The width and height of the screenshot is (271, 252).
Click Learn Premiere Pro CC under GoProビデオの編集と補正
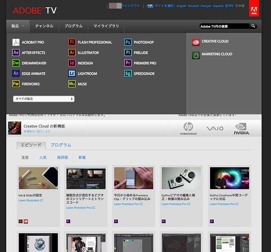pos(176,204)
